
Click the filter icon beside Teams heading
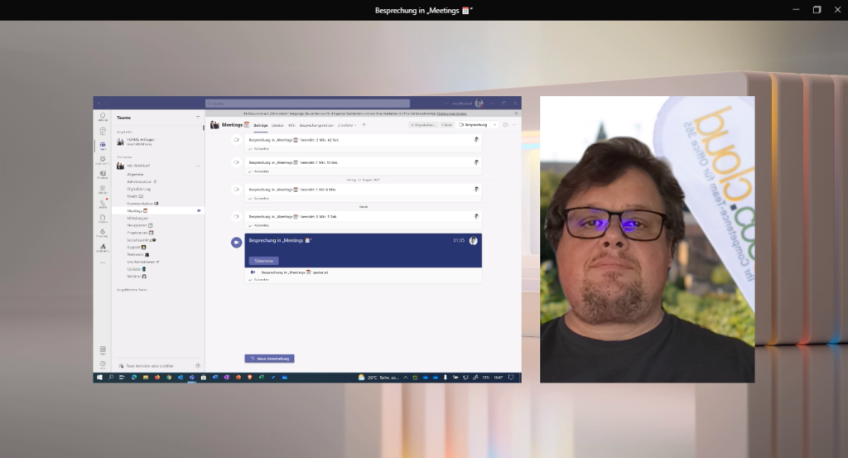[x=197, y=118]
